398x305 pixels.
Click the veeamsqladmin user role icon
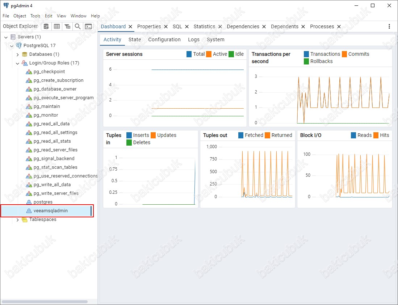click(x=29, y=211)
